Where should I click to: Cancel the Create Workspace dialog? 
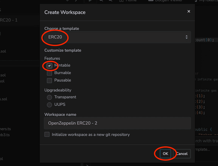(182, 154)
